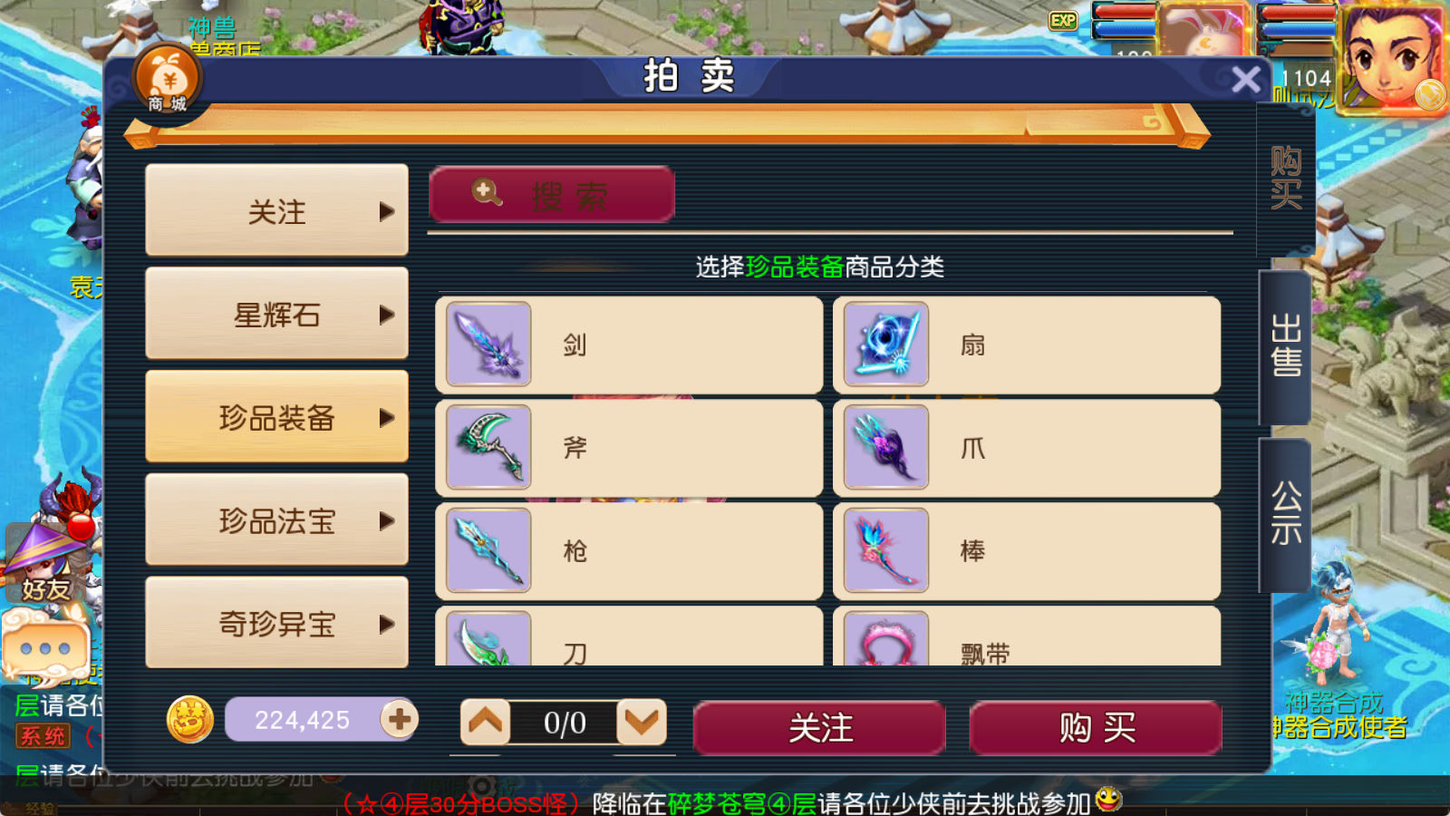Pick the 枪 spear weapon icon
1450x816 pixels.
(488, 550)
